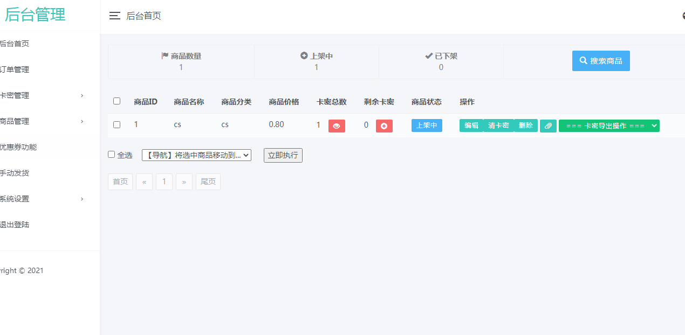The height and width of the screenshot is (335, 685).
Task: Toggle the header select-all checkbox
Action: coord(117,101)
